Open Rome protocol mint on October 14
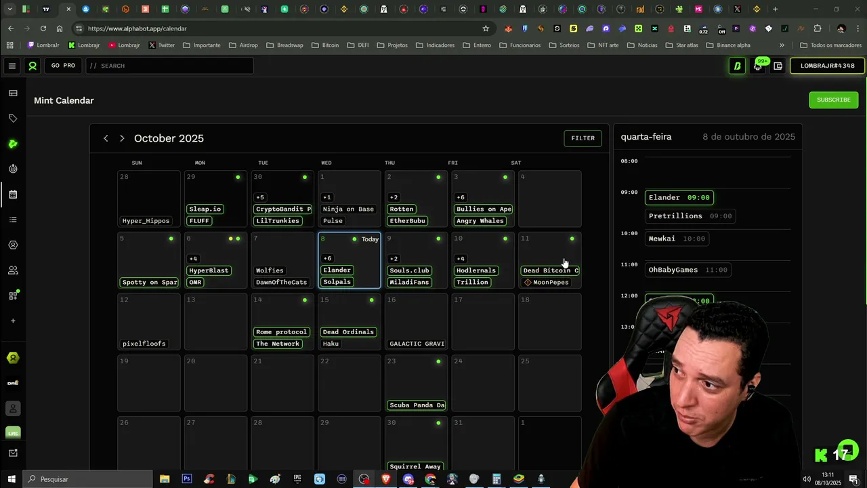This screenshot has height=488, width=867. click(281, 332)
